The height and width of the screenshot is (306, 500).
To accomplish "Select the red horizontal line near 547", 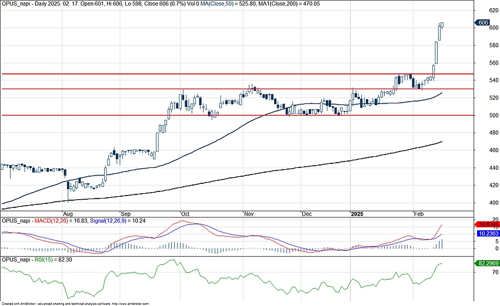I will point(238,74).
